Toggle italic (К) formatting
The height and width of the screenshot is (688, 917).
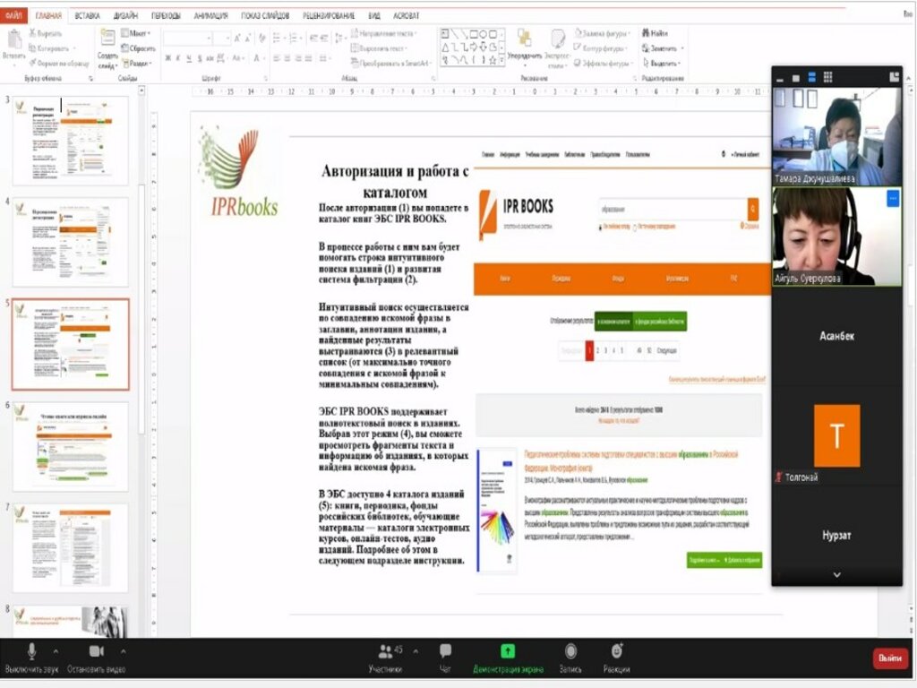[x=179, y=58]
